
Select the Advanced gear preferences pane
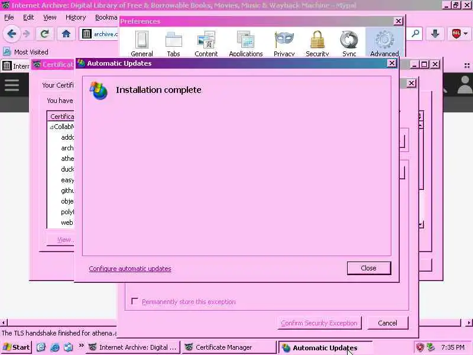click(384, 43)
